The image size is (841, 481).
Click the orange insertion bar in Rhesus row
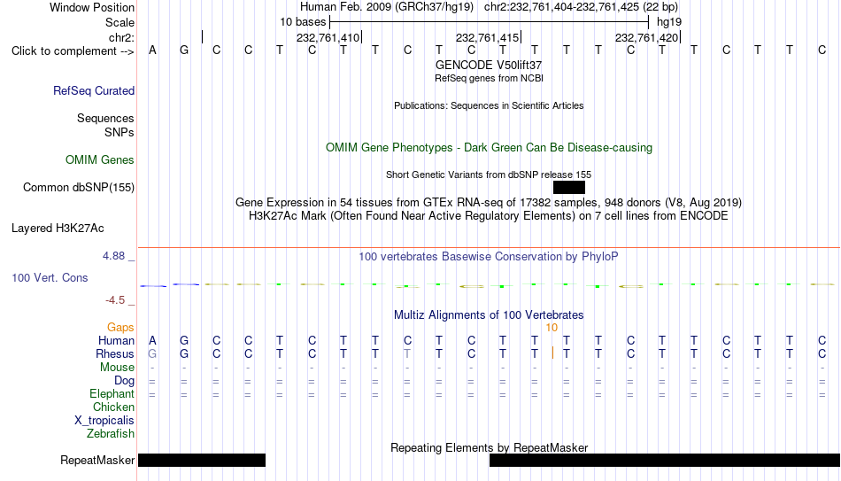click(x=552, y=353)
